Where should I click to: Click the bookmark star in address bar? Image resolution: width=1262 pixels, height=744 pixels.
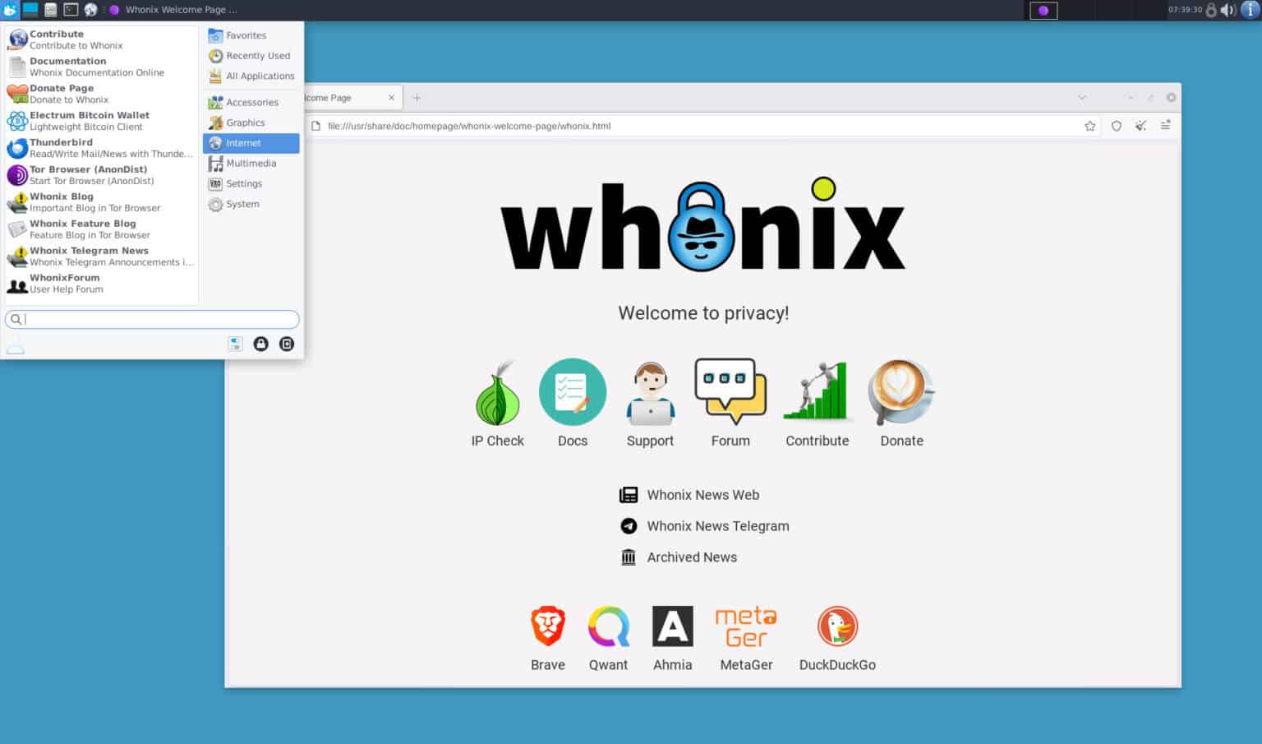point(1089,125)
